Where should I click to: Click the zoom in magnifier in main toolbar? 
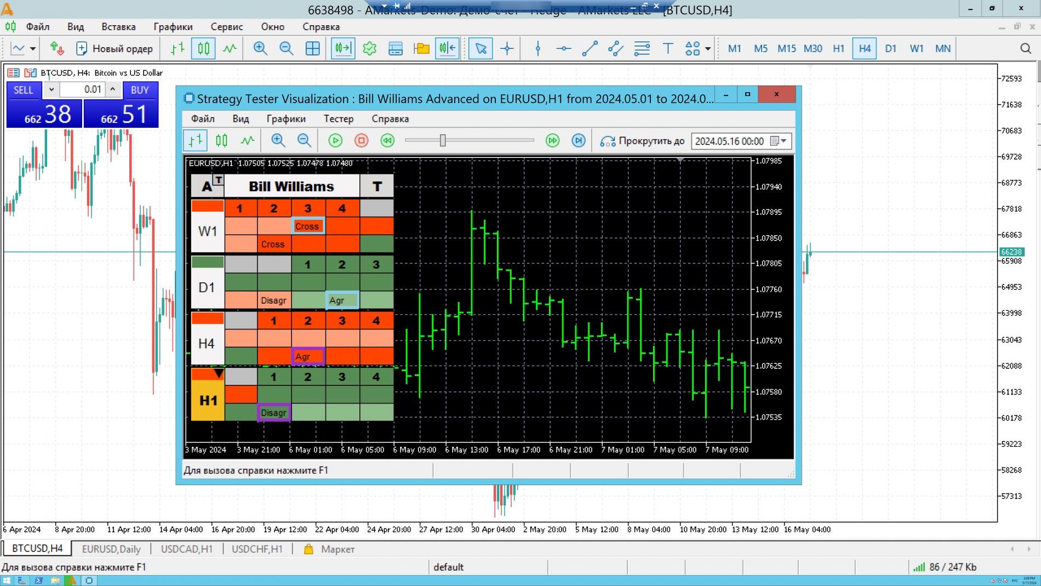[260, 48]
